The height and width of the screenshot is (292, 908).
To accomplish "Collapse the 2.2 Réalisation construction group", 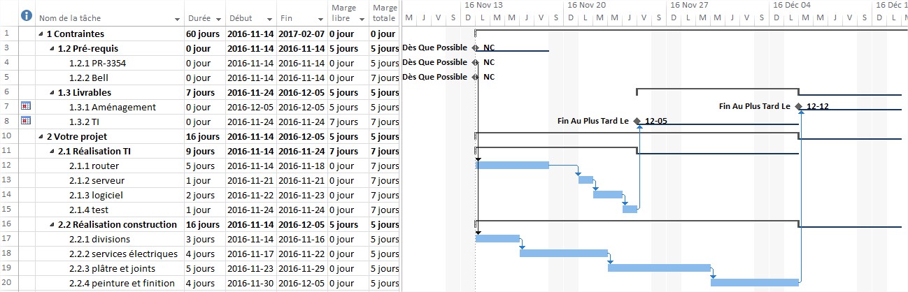I will pyautogui.click(x=52, y=224).
